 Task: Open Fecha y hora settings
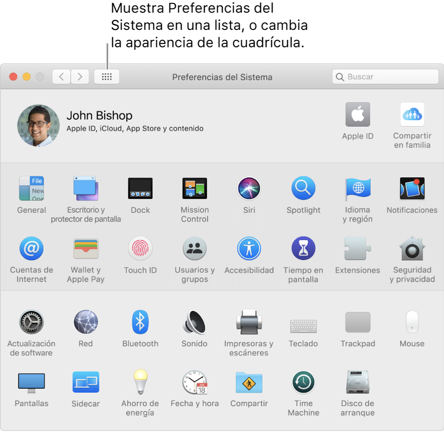(194, 382)
